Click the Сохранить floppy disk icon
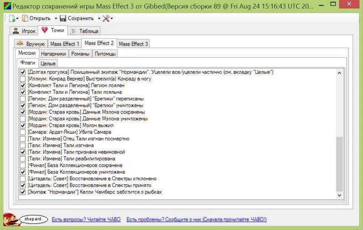Screen dimensions: 363x230 coord(63,18)
